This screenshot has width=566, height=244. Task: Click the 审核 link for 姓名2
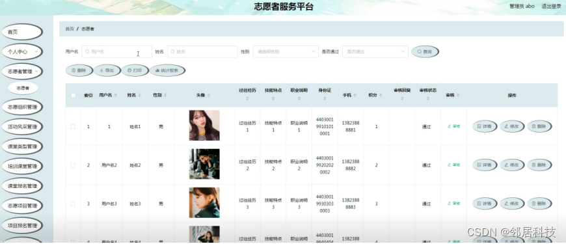click(x=453, y=165)
